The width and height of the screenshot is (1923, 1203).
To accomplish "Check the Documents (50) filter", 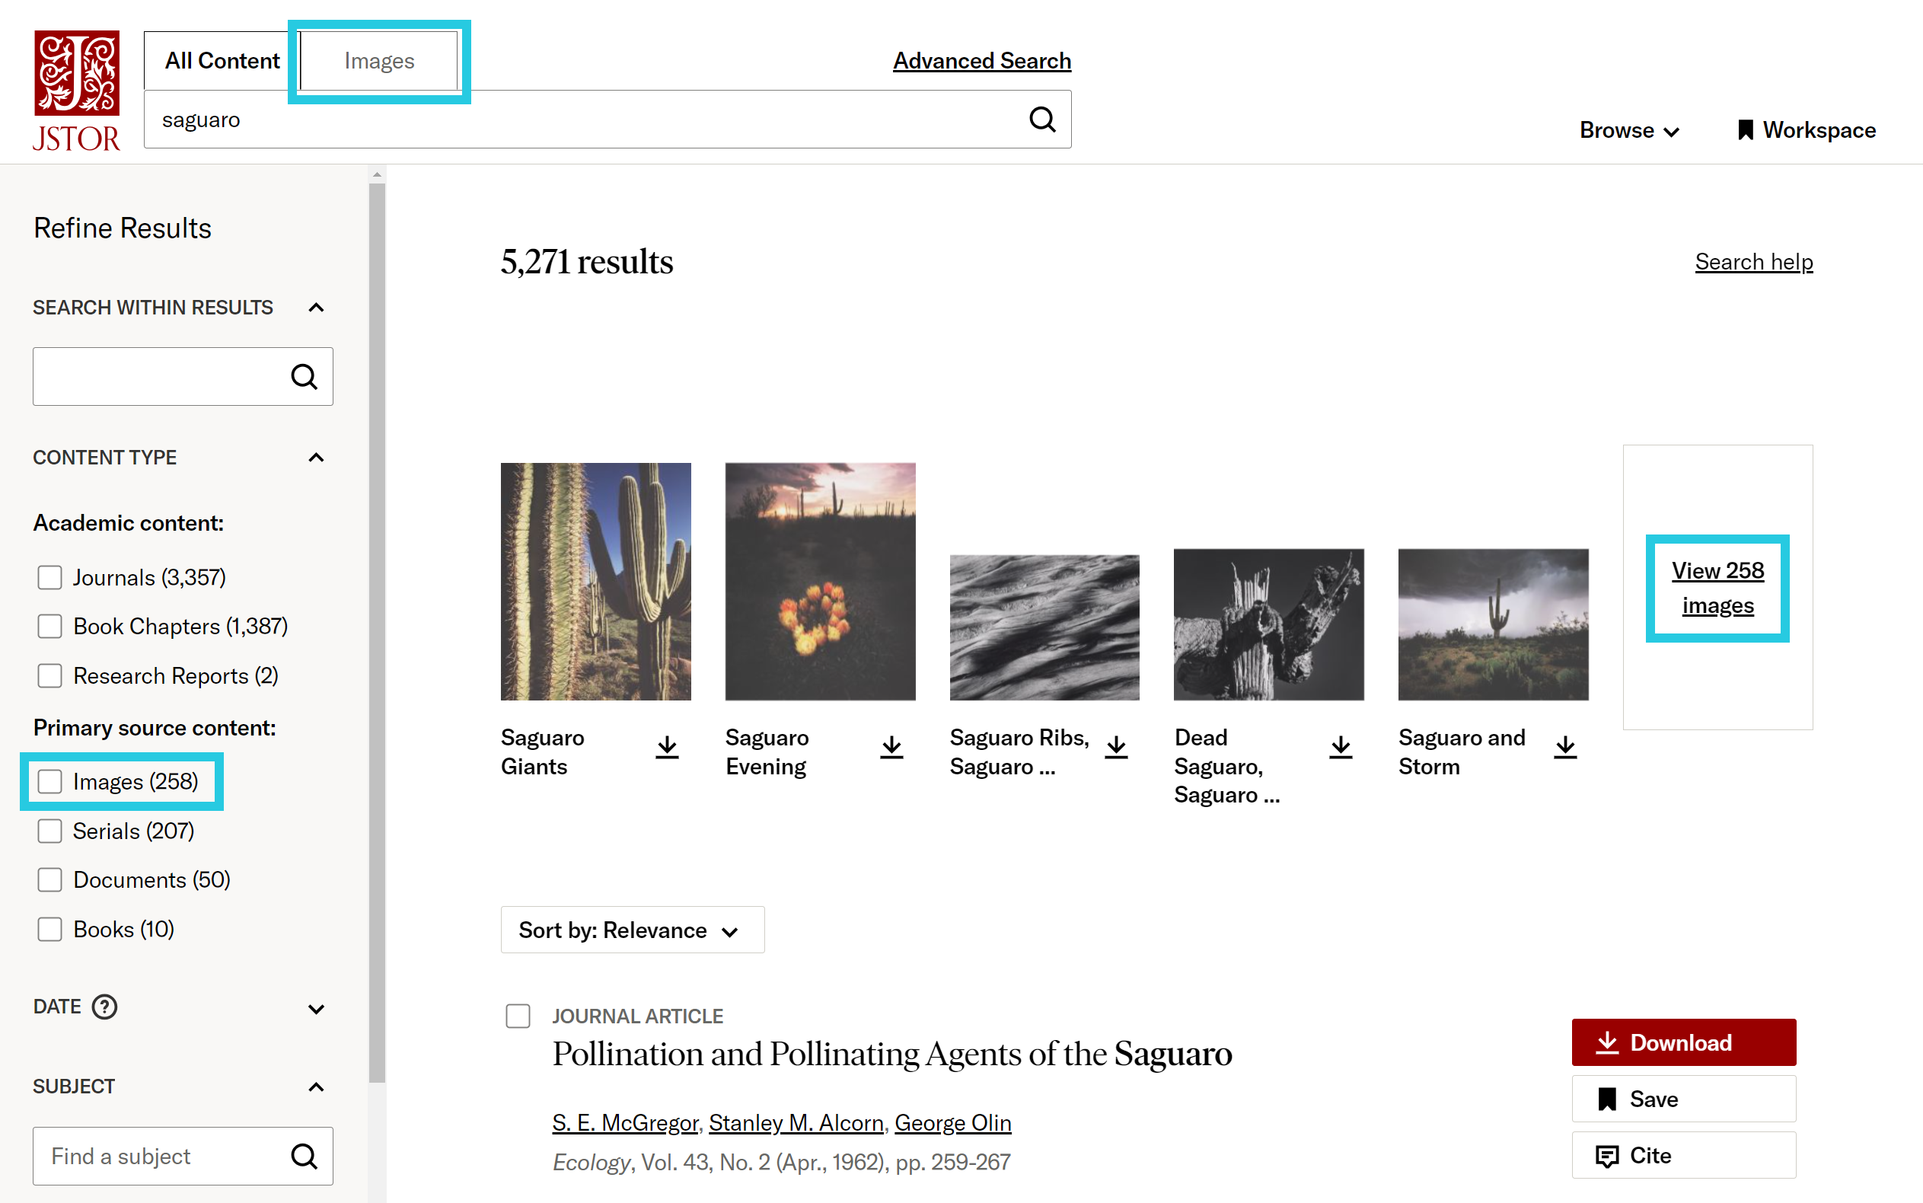I will pyautogui.click(x=50, y=880).
